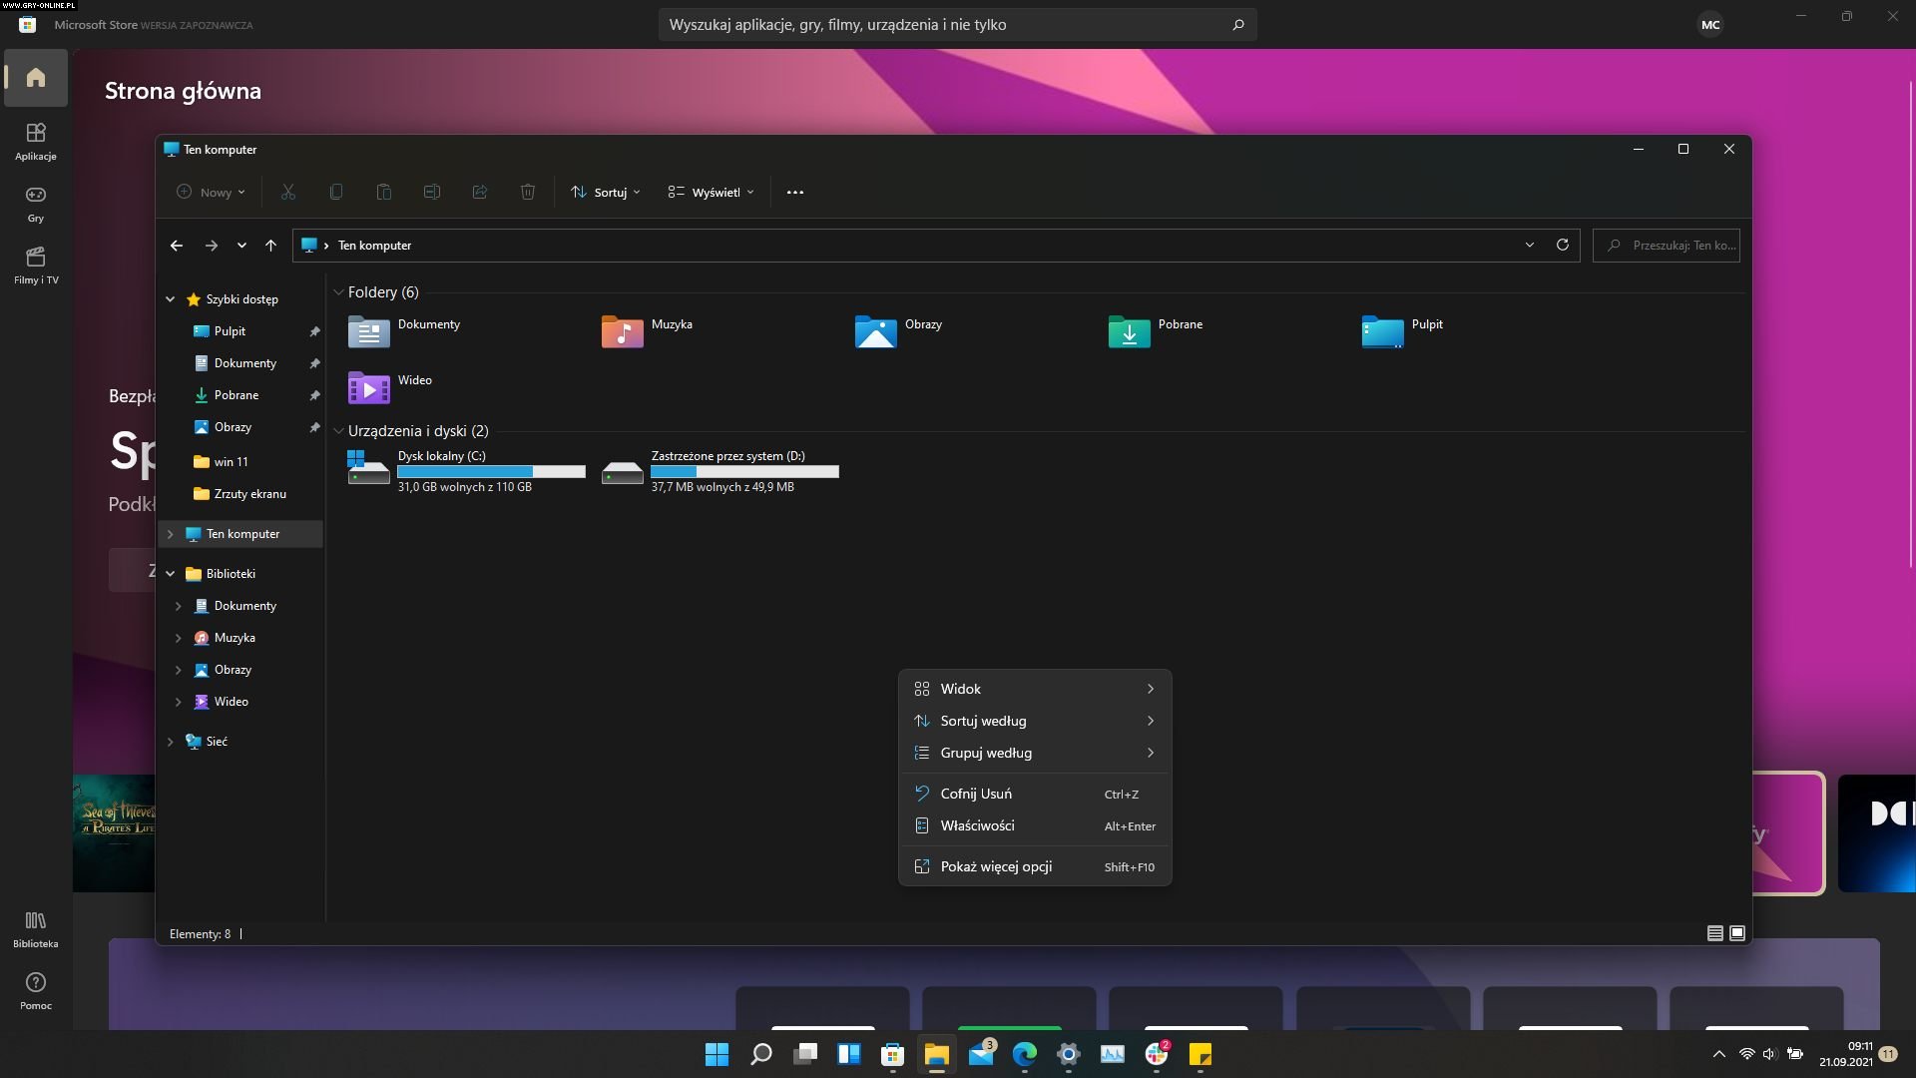
Task: Choose Pokaż więcej opcji in context menu
Action: (996, 866)
